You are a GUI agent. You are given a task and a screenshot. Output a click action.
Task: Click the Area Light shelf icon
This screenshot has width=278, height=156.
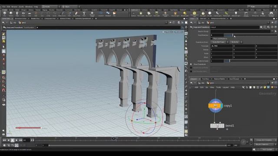click(x=156, y=14)
